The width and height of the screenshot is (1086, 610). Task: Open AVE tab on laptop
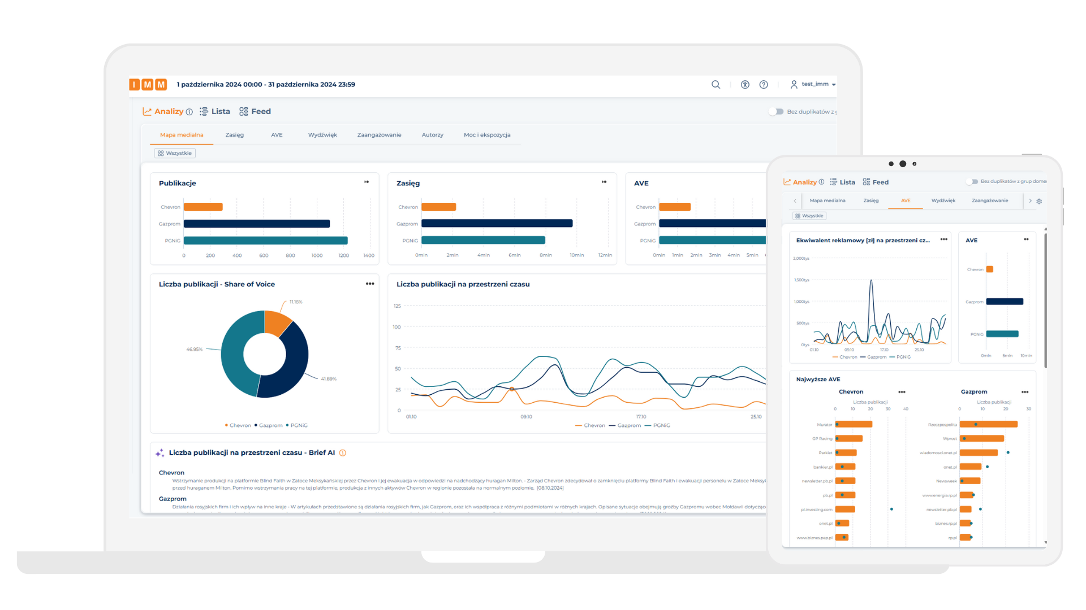pyautogui.click(x=277, y=135)
